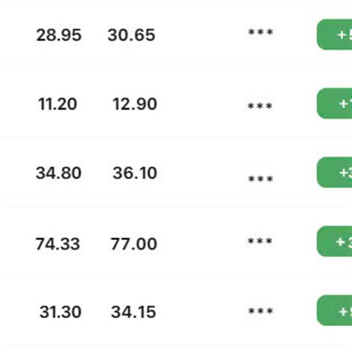Select the 77.00 price cell
This screenshot has width=352, height=352.
(x=134, y=243)
